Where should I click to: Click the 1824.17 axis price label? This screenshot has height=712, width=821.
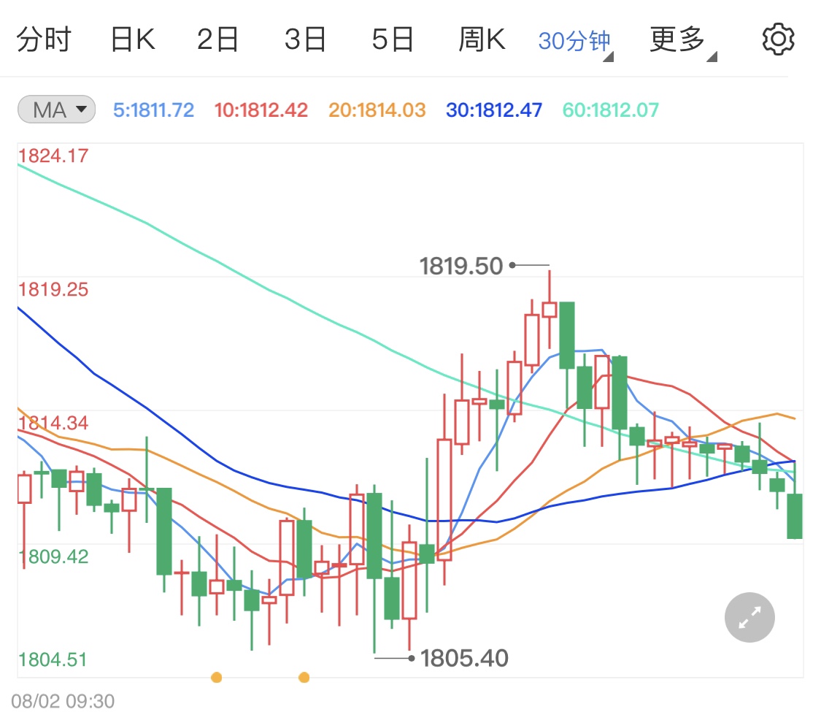[x=53, y=156]
